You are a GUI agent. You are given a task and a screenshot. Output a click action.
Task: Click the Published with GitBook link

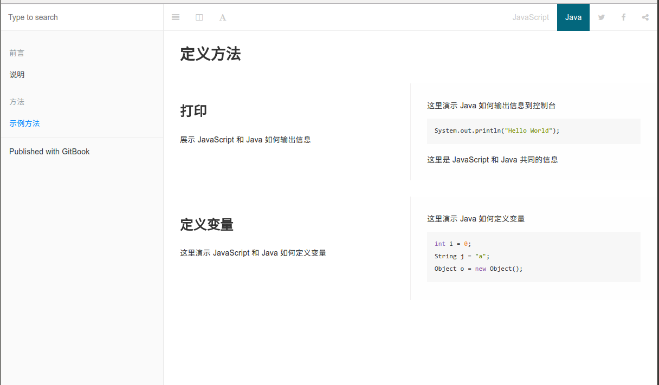(x=49, y=152)
